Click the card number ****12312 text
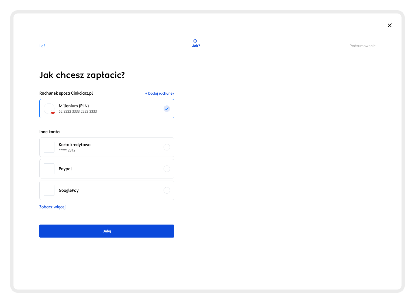Screen dimensions: 415x303 click(67, 150)
